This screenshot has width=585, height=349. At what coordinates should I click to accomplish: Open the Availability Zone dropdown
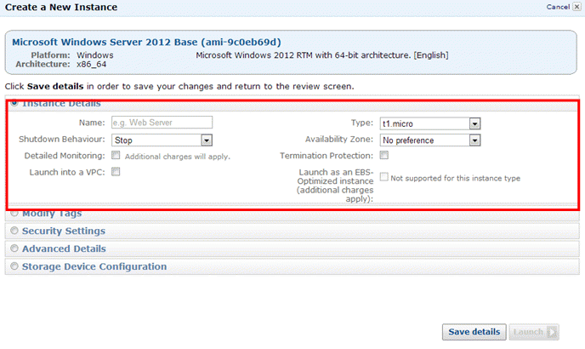(x=429, y=140)
